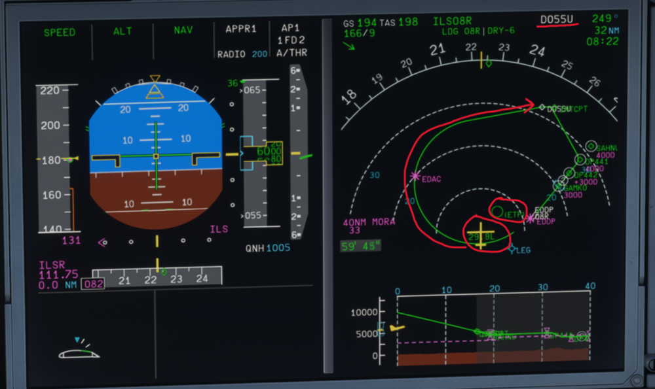Click the SAHNU waypoint circle symbol
Image resolution: width=655 pixels, height=389 pixels.
591,147
